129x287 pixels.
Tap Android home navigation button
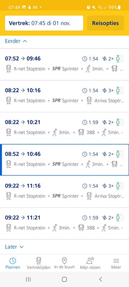click(x=64, y=279)
